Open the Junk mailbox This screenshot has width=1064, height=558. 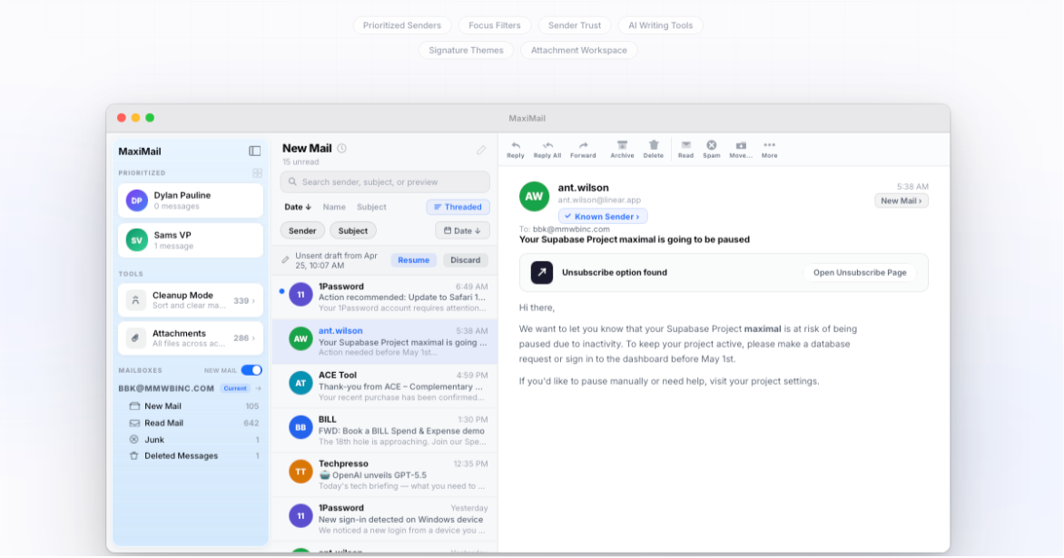193,439
